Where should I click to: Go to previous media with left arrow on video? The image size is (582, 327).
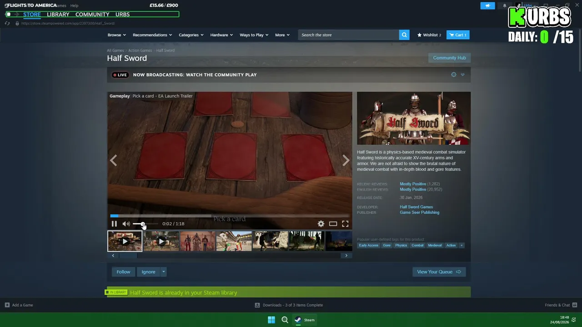click(113, 160)
